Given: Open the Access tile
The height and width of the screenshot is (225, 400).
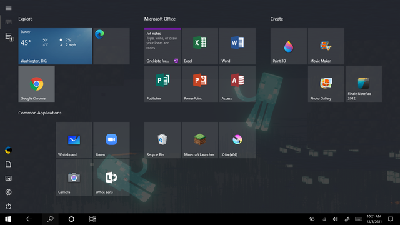Looking at the screenshot, I should (x=237, y=84).
